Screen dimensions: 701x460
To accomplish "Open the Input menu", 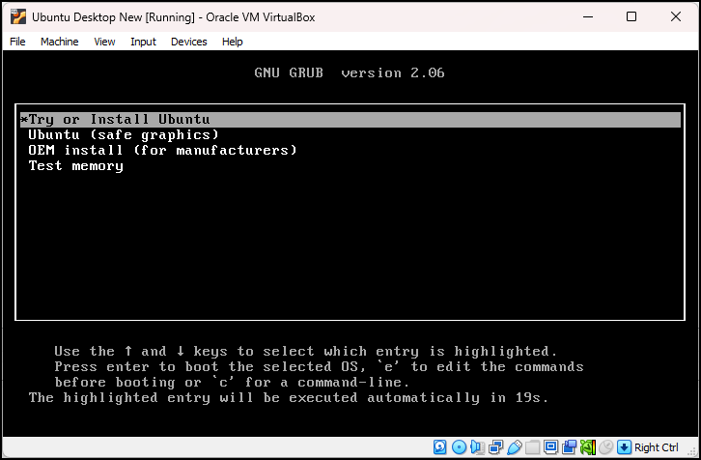I will click(143, 42).
